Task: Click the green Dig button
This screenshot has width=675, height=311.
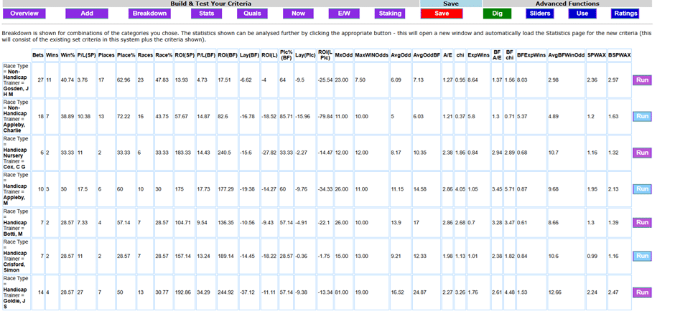Action: coord(497,14)
